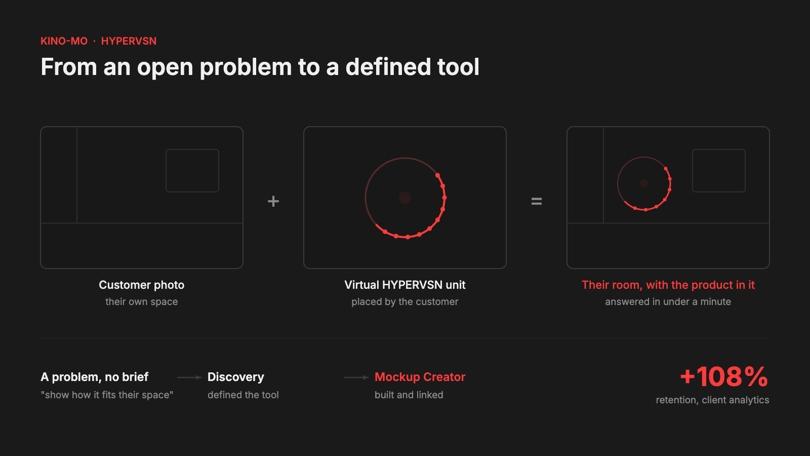This screenshot has height=456, width=810.
Task: Click 'Their room, with the product in it'
Action: pyautogui.click(x=668, y=285)
